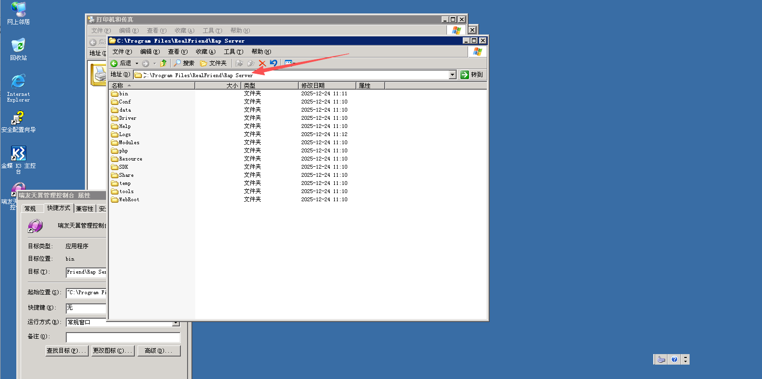Open Recycle Bin (回收站) desktop icon

pyautogui.click(x=18, y=49)
